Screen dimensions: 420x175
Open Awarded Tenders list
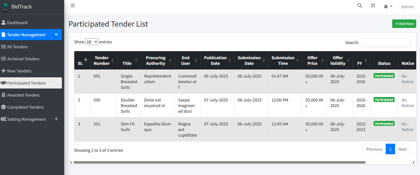[23, 95]
